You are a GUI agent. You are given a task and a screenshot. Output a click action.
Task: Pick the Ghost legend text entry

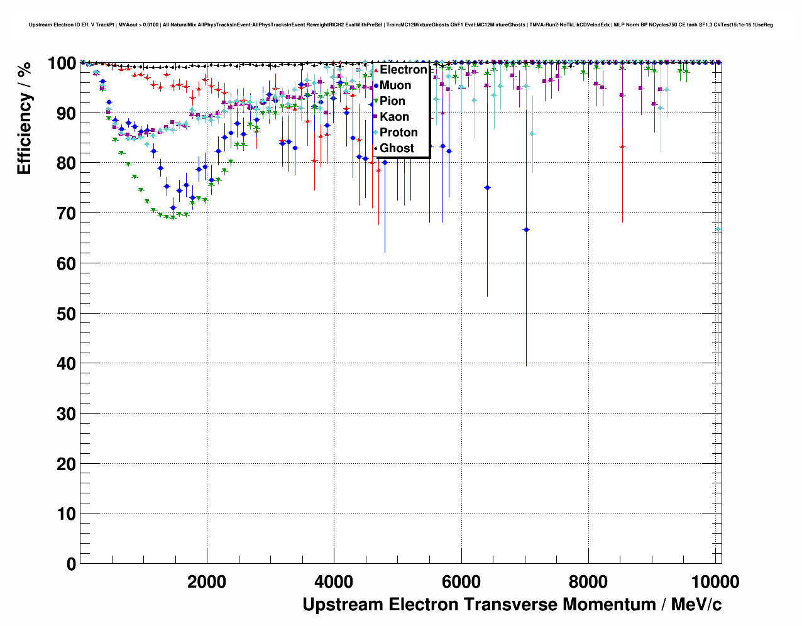[397, 148]
